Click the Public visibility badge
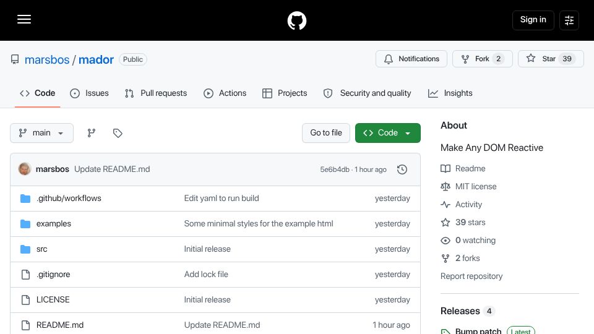 point(133,59)
